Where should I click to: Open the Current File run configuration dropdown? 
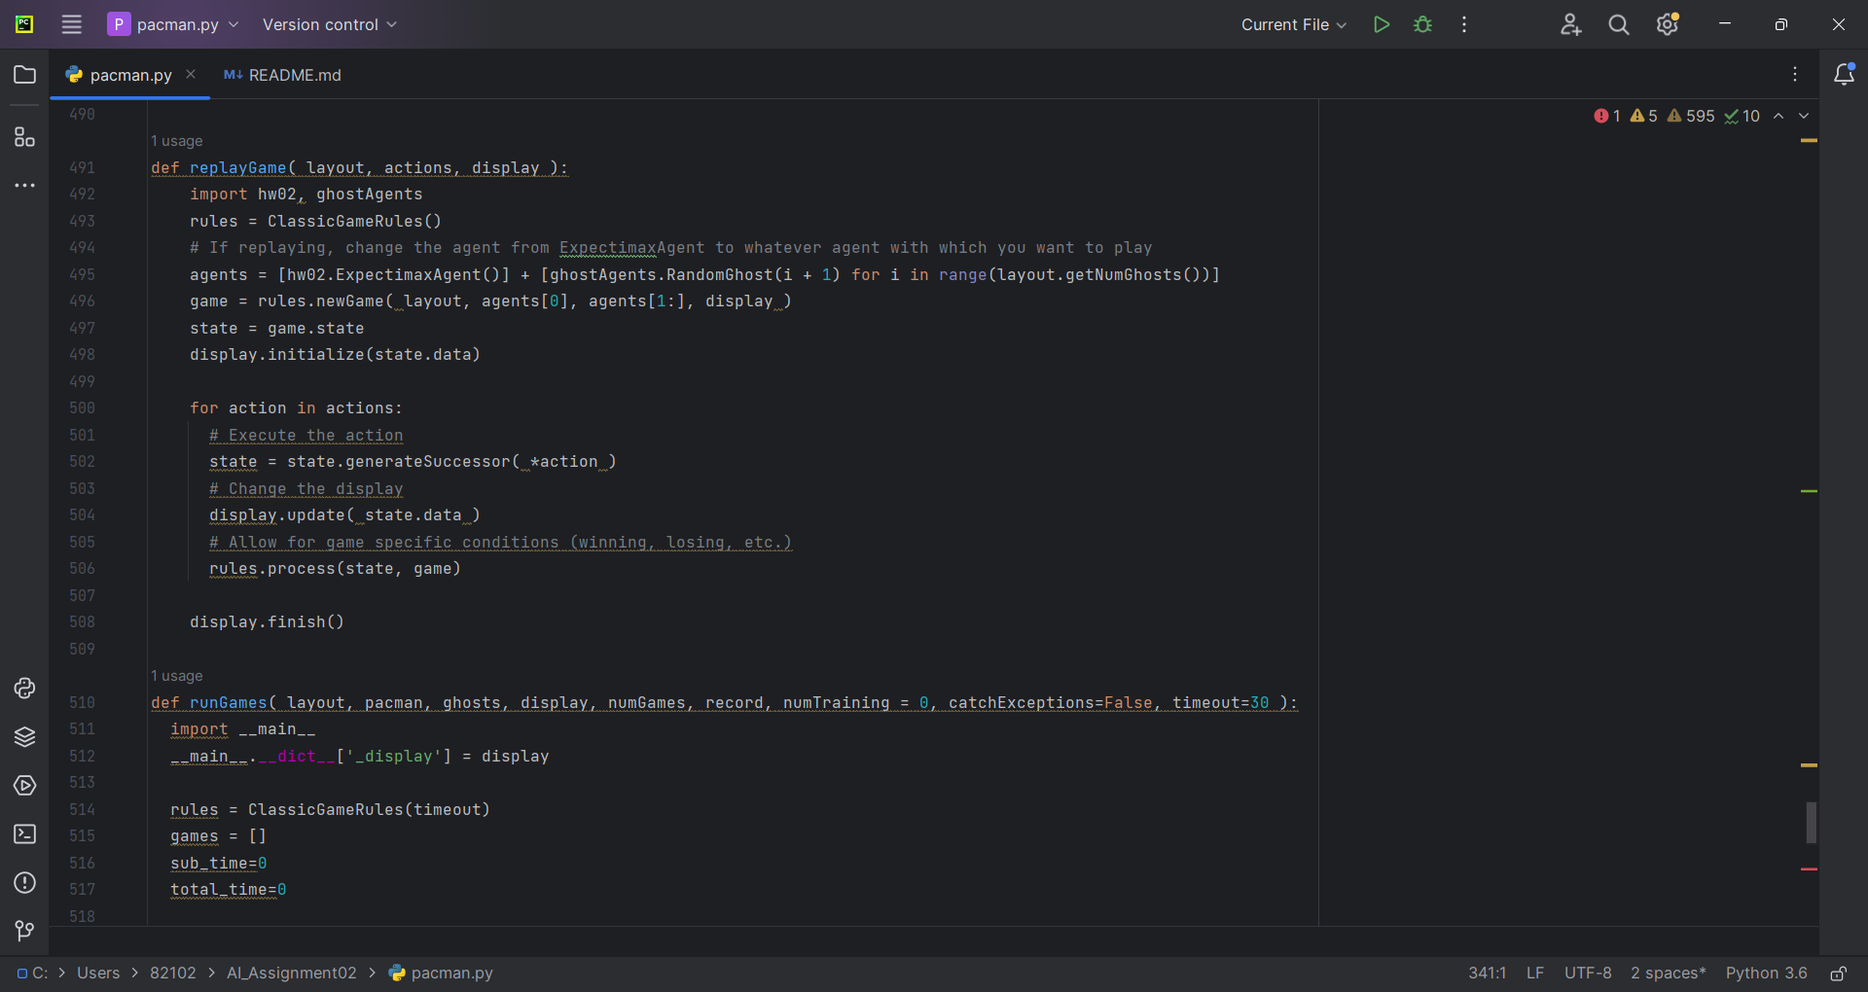(1294, 24)
